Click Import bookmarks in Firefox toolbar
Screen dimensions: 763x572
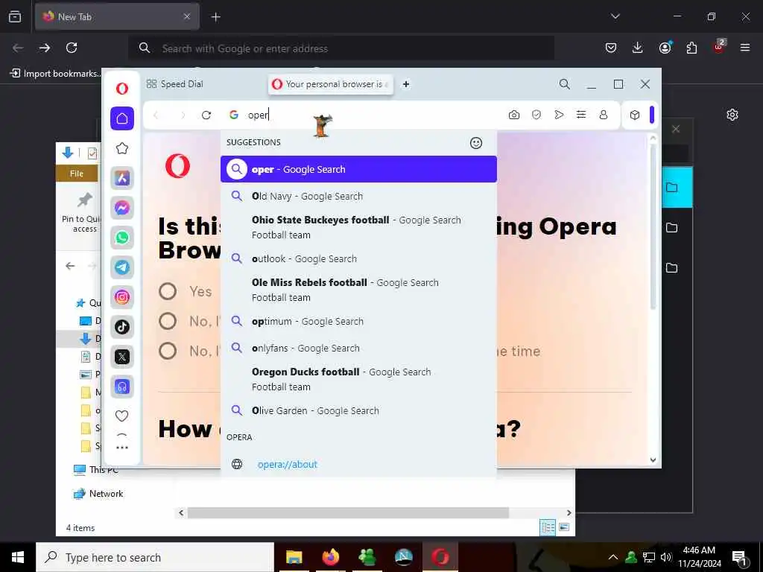[55, 74]
